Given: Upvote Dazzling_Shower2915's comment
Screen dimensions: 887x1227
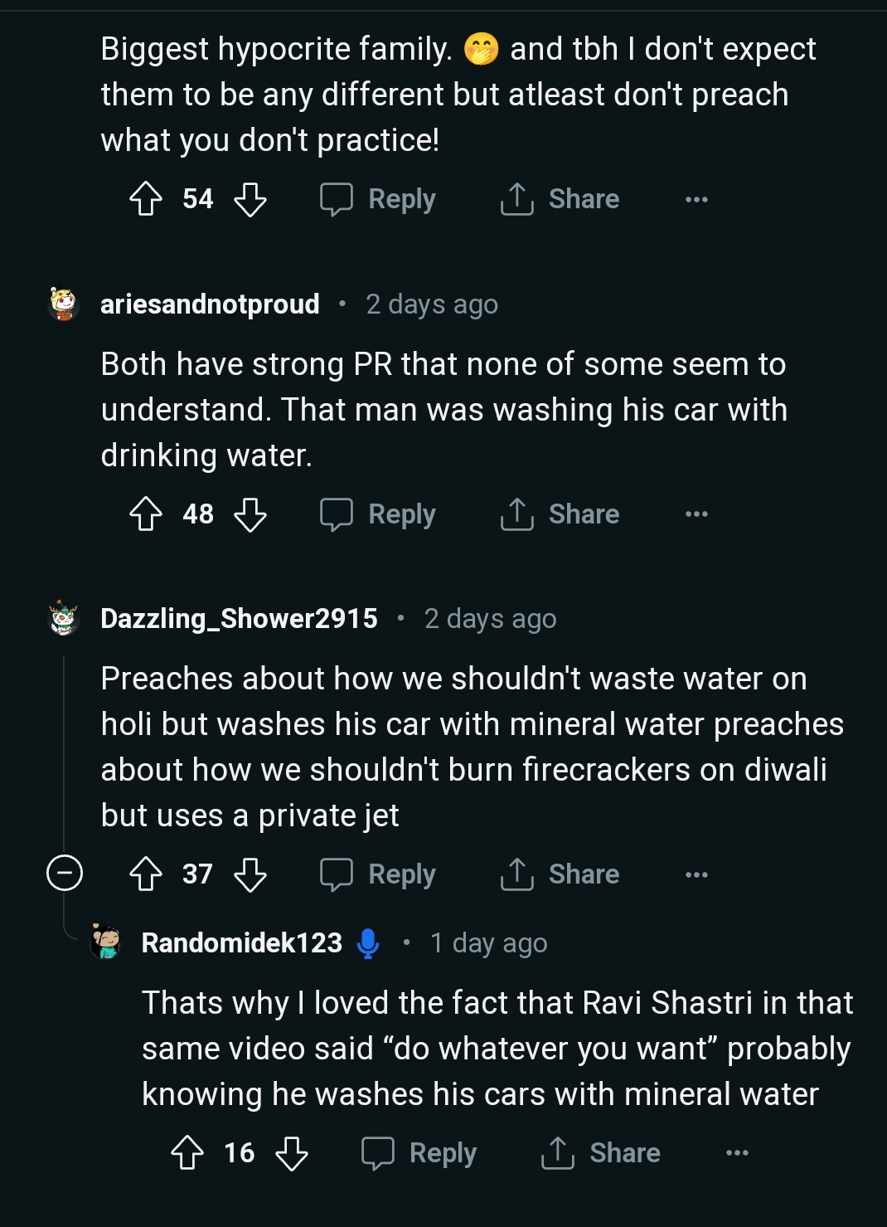Looking at the screenshot, I should 146,874.
